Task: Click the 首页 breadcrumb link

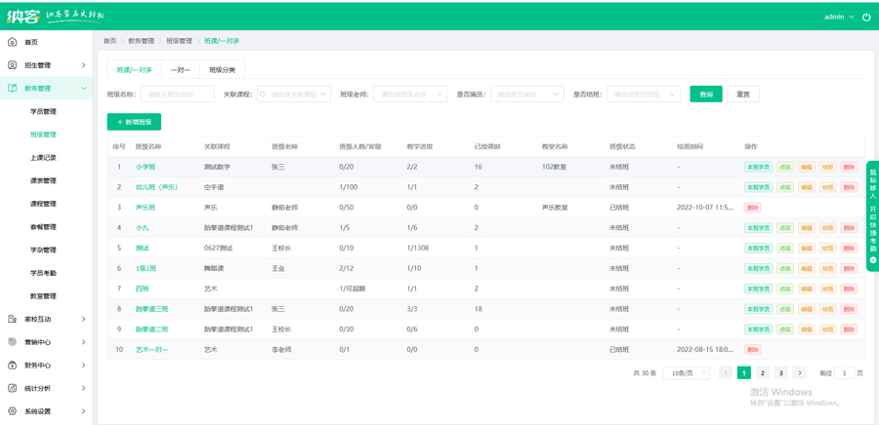Action: (x=109, y=41)
